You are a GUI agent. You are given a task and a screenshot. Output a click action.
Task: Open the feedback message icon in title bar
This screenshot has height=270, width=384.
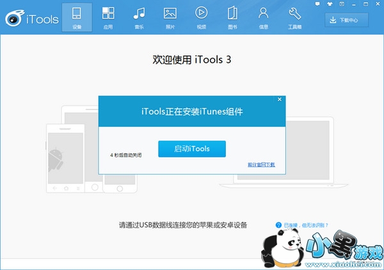(x=317, y=4)
